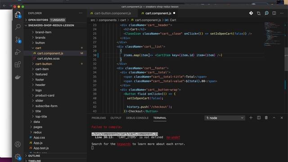Expand the title folder
Viewport: 288px width, 162px height.
coord(38,111)
